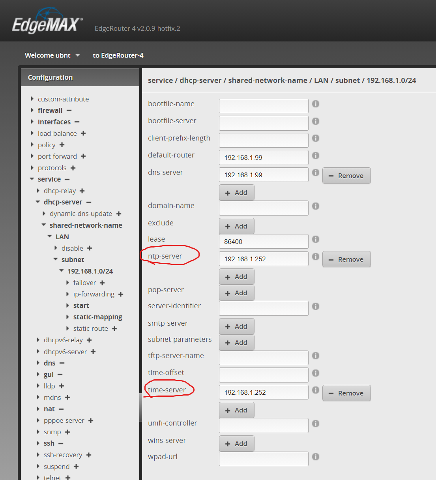Collapse the service tree node
The width and height of the screenshot is (436, 480).
point(32,179)
